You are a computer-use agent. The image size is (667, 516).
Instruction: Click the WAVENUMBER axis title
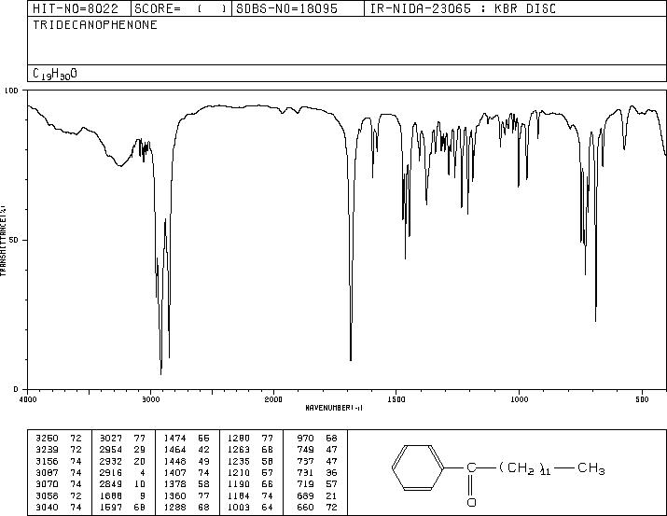click(x=334, y=408)
